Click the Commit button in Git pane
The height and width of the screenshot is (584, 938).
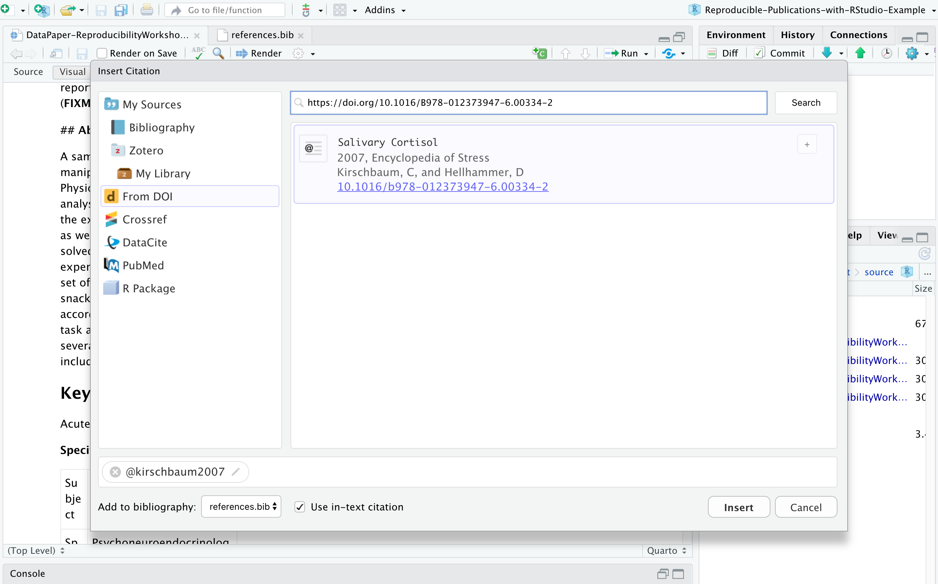coord(780,53)
